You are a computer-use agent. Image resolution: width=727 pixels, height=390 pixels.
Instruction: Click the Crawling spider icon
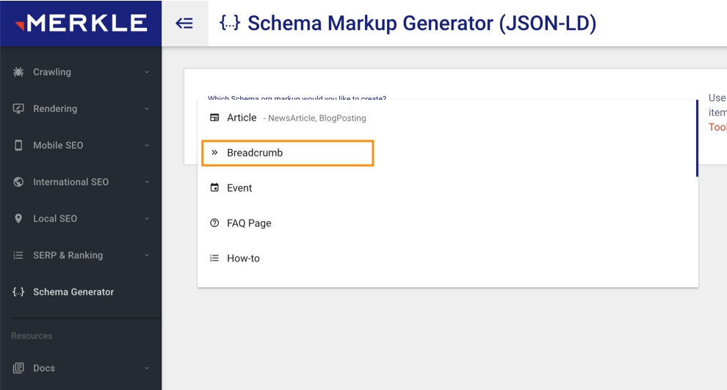tap(18, 72)
